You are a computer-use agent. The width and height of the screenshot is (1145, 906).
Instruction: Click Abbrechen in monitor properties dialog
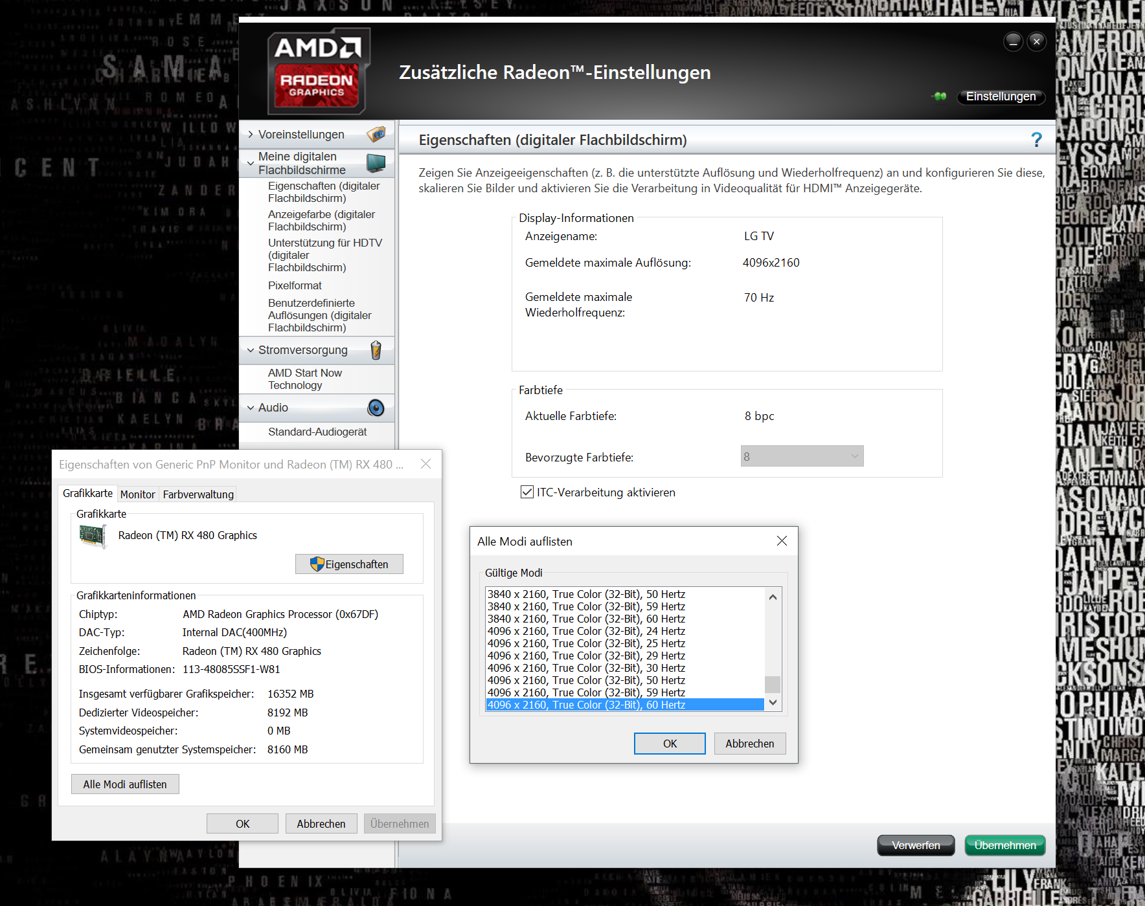[x=321, y=824]
